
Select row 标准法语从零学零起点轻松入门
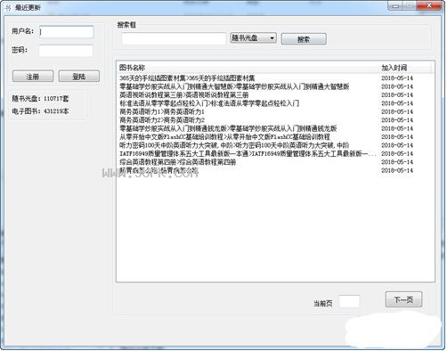click(275, 103)
